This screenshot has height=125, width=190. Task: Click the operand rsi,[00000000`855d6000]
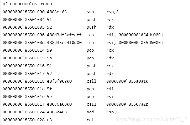[x=134, y=43]
